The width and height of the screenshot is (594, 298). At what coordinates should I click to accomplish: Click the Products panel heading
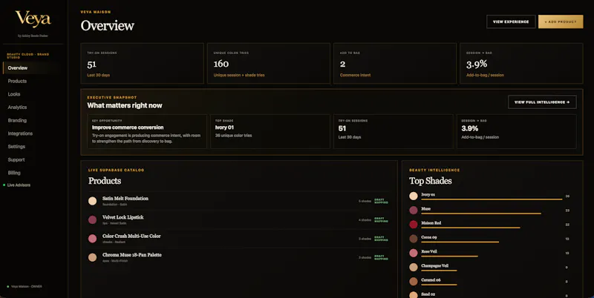(105, 181)
